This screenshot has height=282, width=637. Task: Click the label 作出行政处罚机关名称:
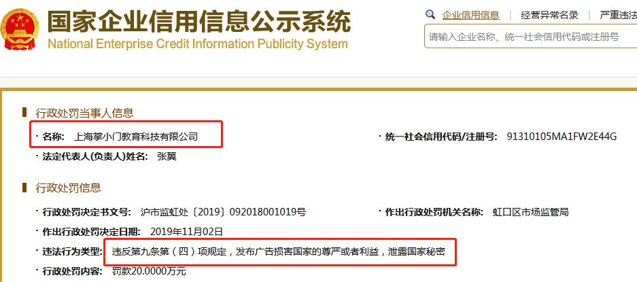(x=434, y=212)
